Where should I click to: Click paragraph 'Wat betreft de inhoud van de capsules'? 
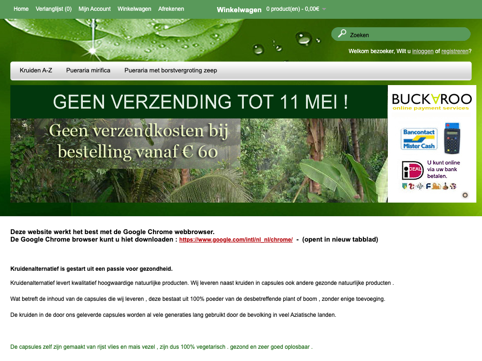198,299
